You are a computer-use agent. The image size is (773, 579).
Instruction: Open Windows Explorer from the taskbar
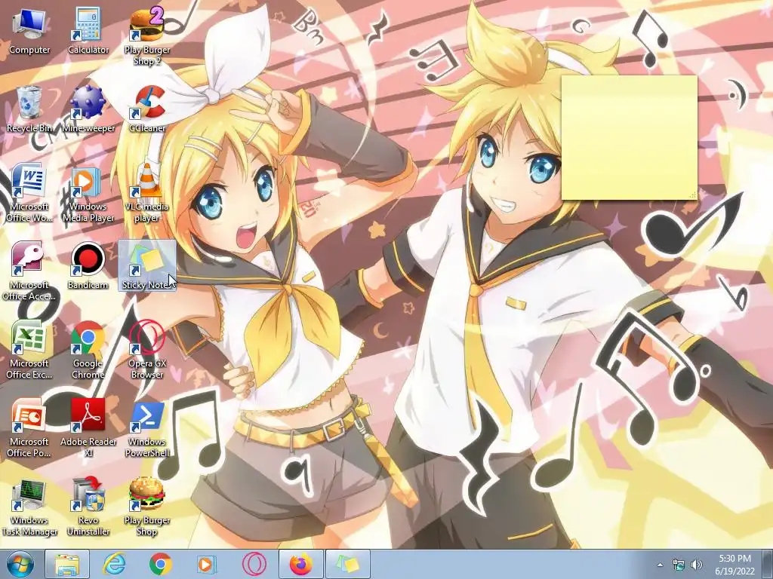coord(67,564)
